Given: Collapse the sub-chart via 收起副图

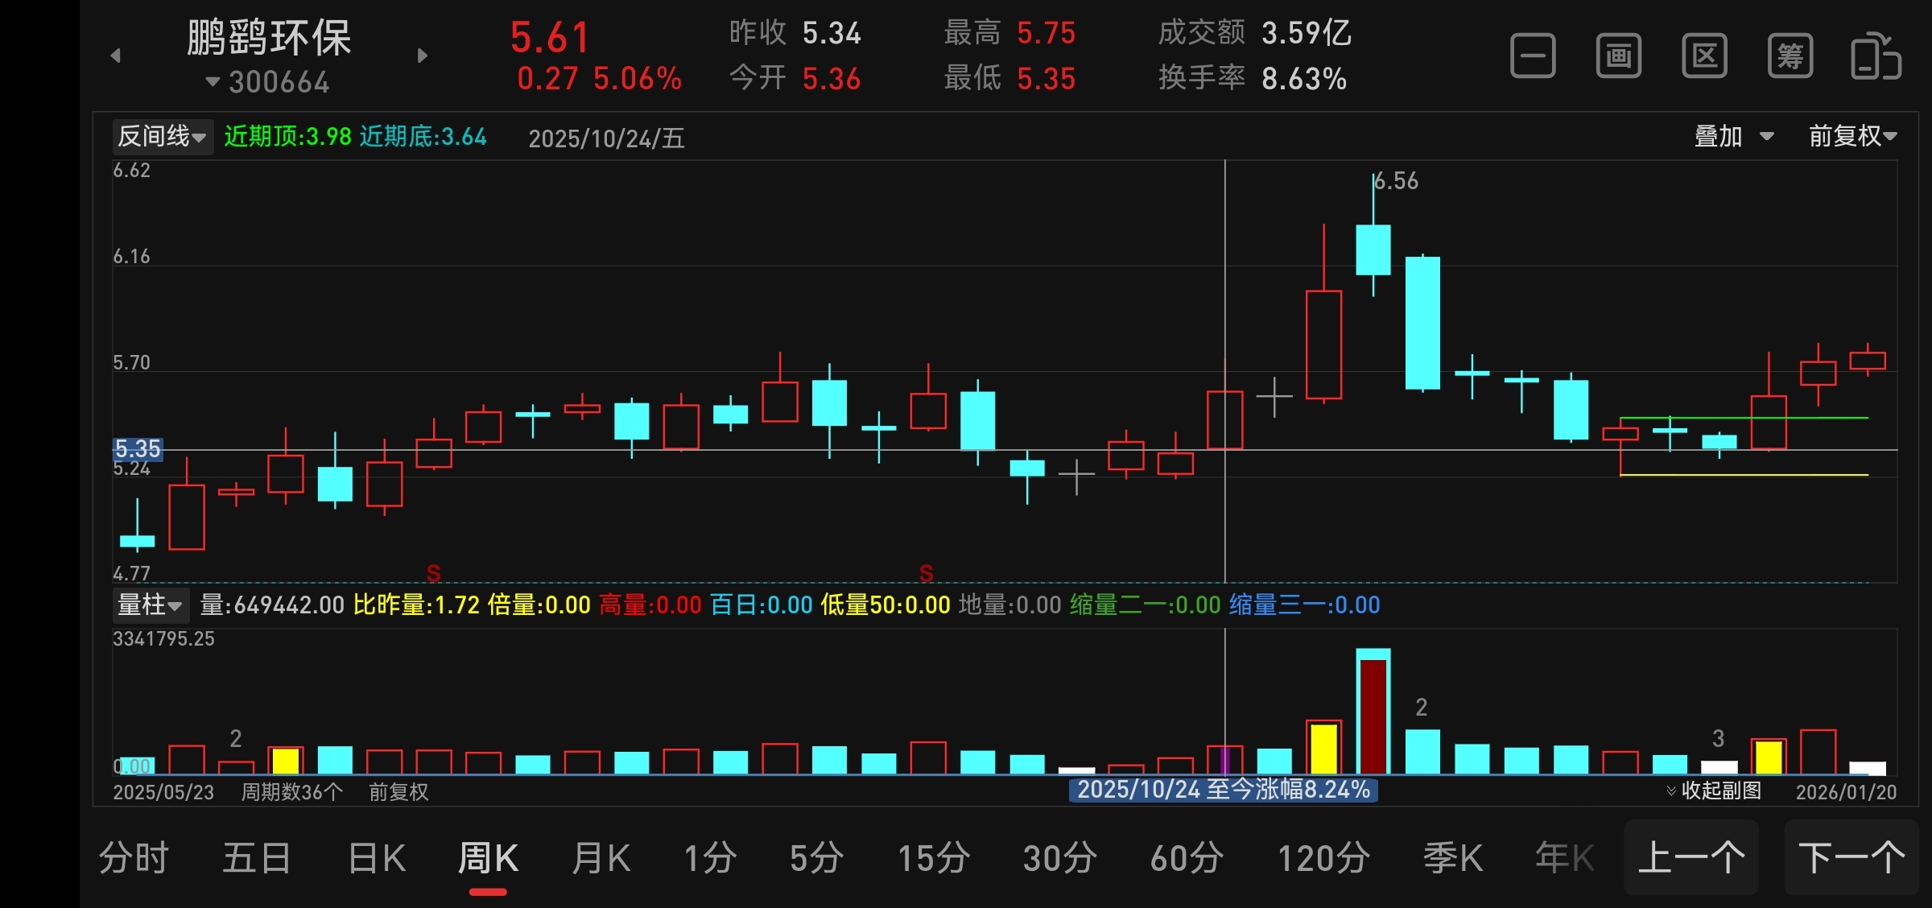Looking at the screenshot, I should [1713, 790].
